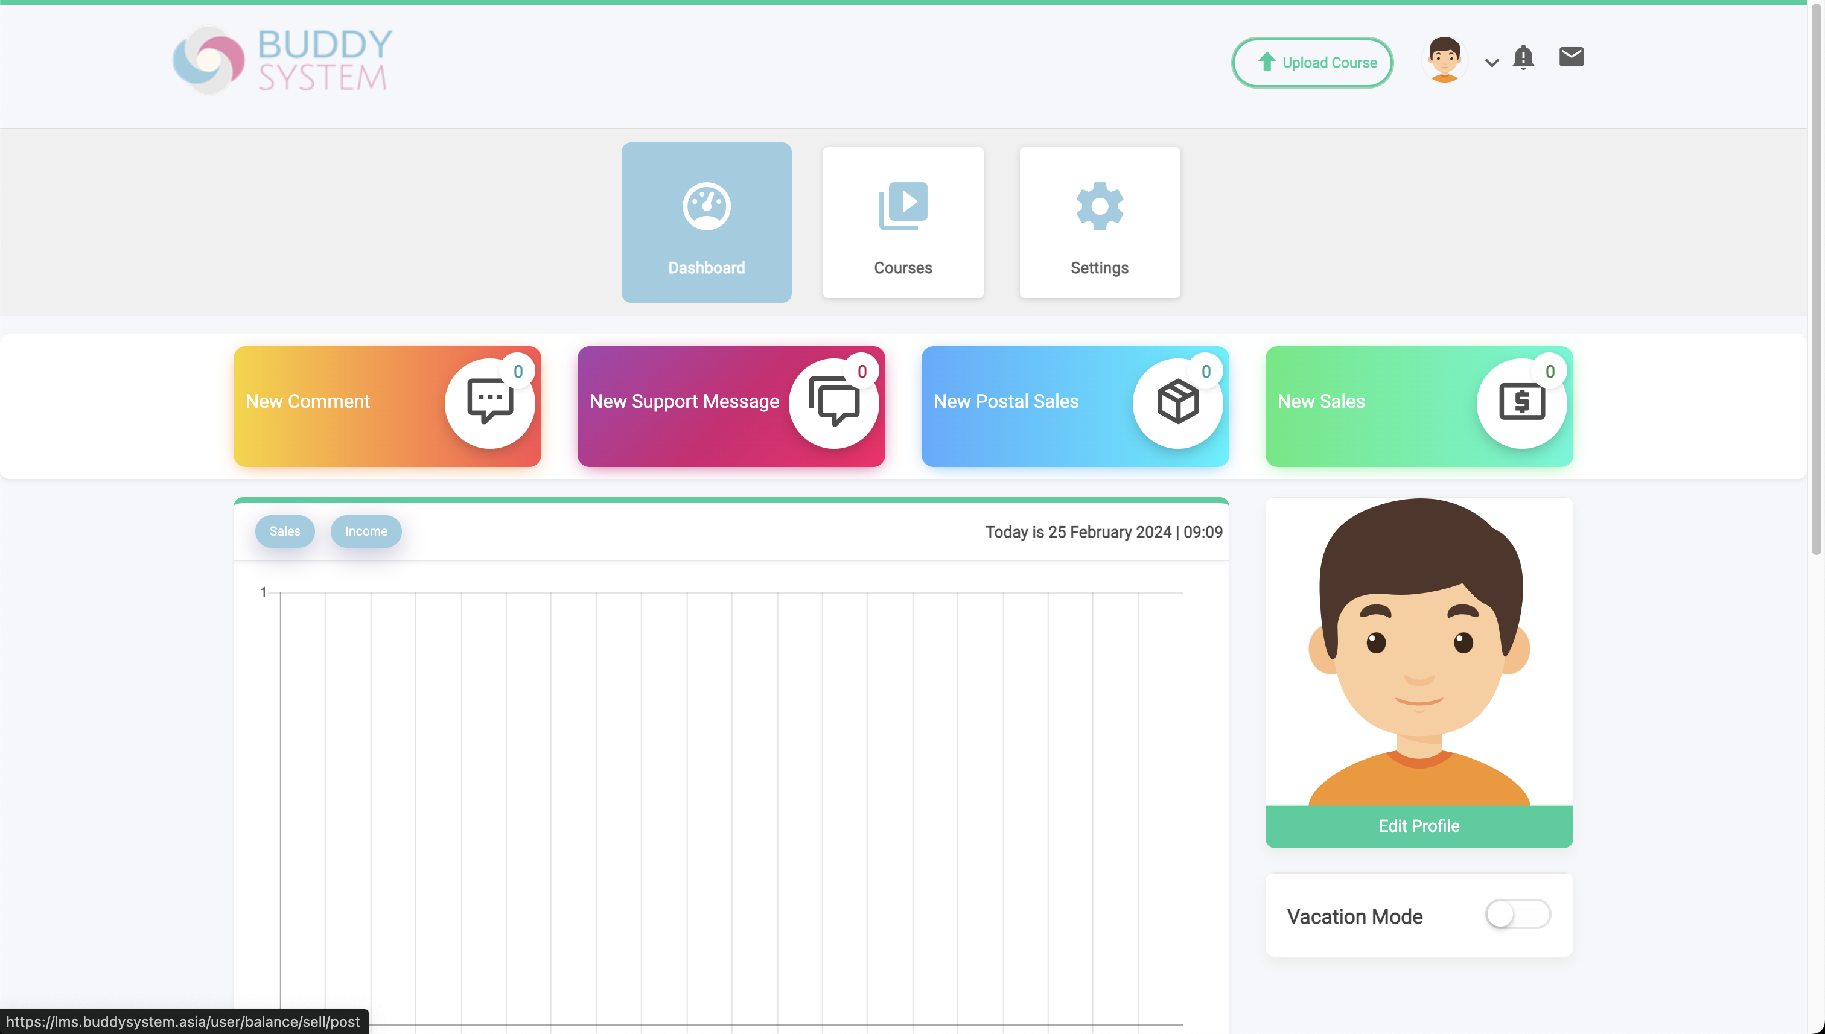Click the Upload Course button
This screenshot has width=1825, height=1034.
[1312, 63]
